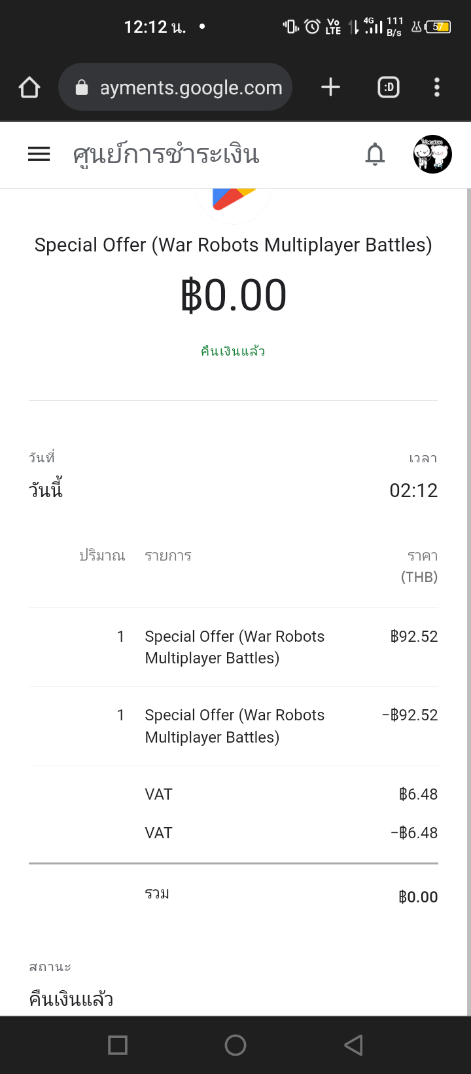Tap the padlock site security icon
Screen dimensions: 471x1074
82,87
